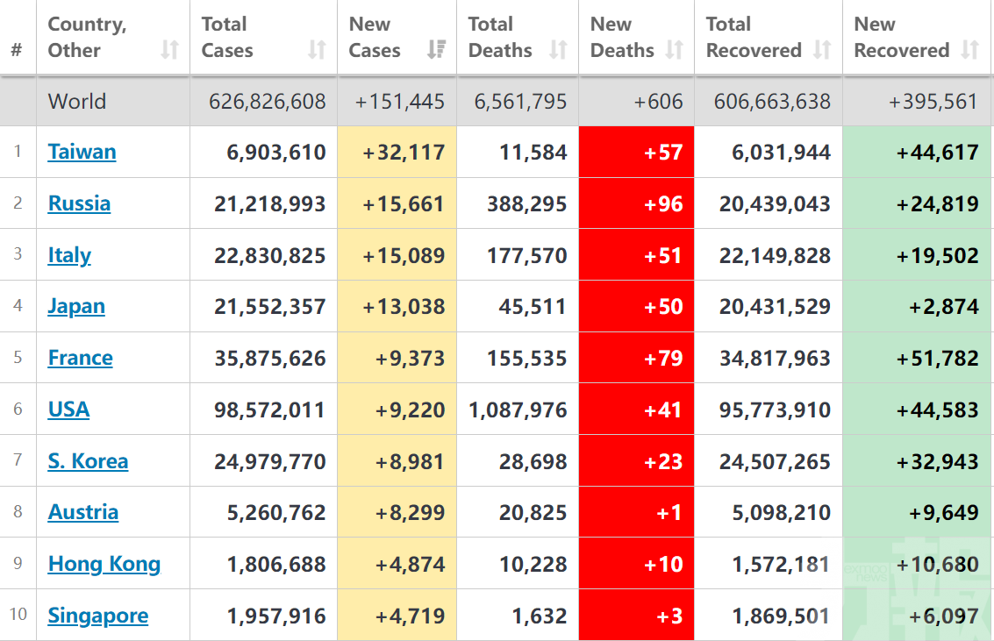Screen dimensions: 994x641
Task: Click the Country, Other header label
Action: (x=88, y=37)
